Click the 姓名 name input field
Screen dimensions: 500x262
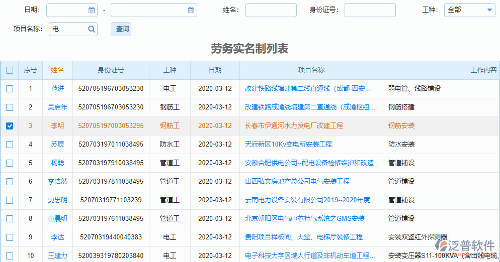coord(271,10)
